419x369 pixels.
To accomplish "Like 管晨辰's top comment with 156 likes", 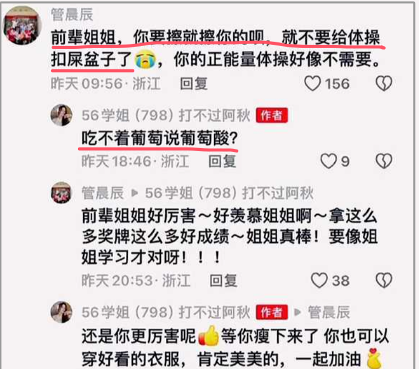I will point(312,83).
